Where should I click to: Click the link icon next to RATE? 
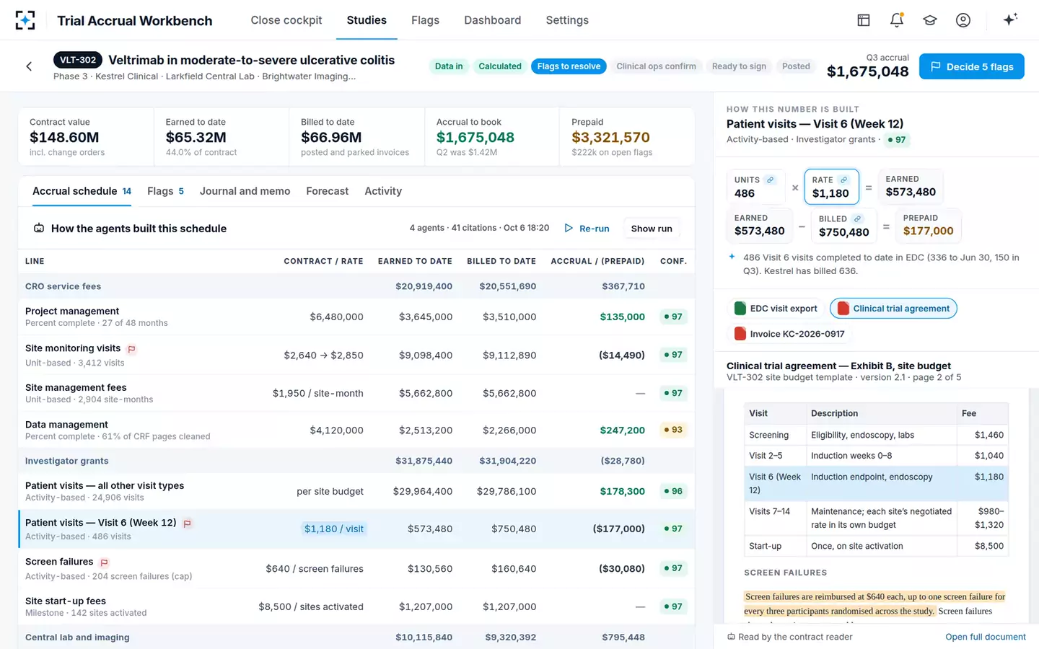[843, 180]
